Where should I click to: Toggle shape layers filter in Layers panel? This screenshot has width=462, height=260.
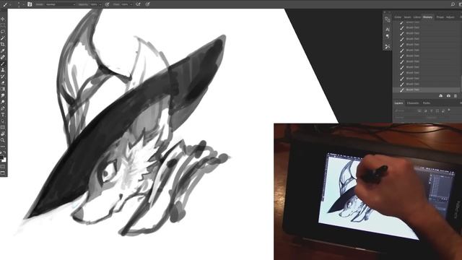click(437, 110)
